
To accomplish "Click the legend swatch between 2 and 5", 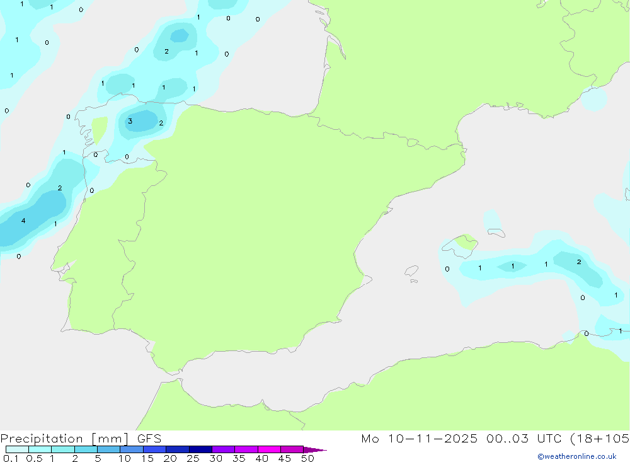I will point(86,449).
